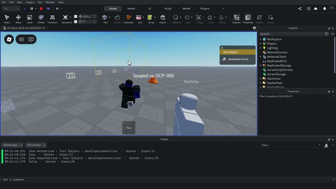Switch to the Rotate tool
The width and height of the screenshot is (336, 189).
pyautogui.click(x=41, y=19)
